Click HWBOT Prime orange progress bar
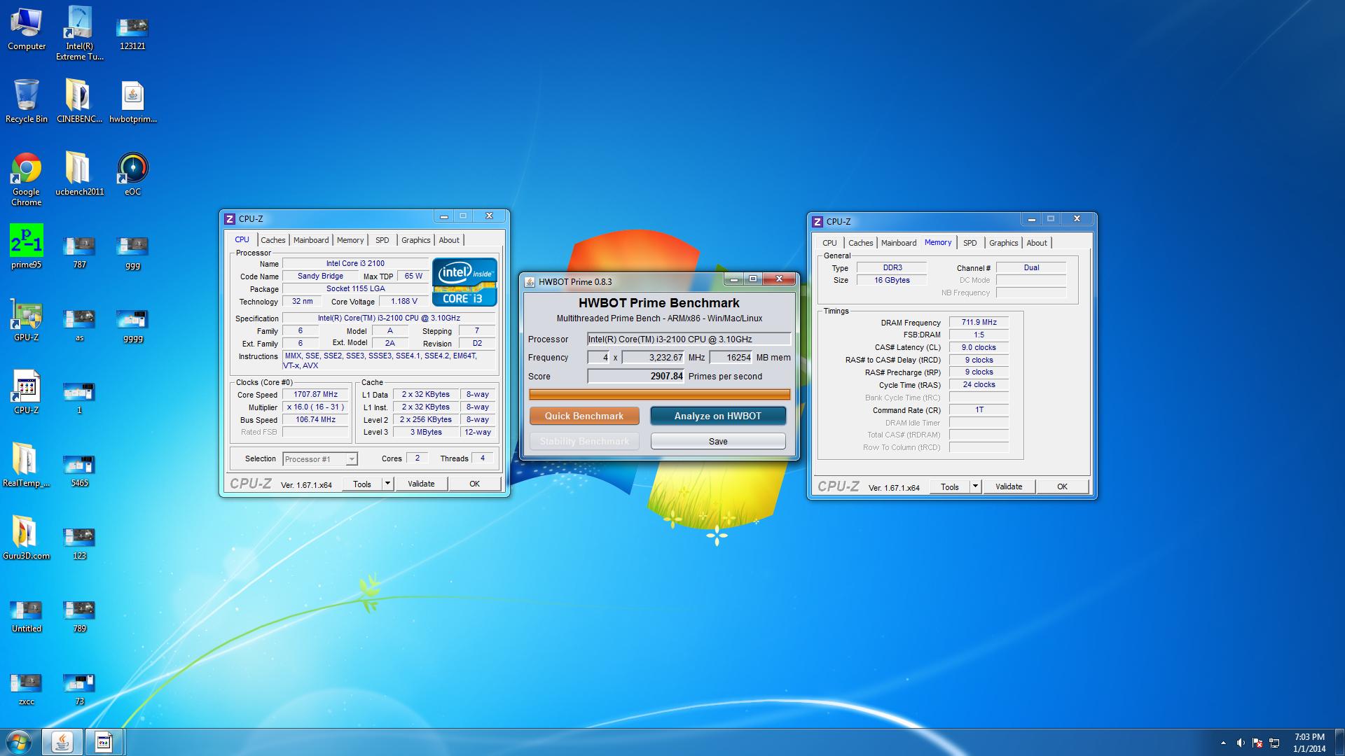Screen dimensions: 1345x756 click(659, 395)
